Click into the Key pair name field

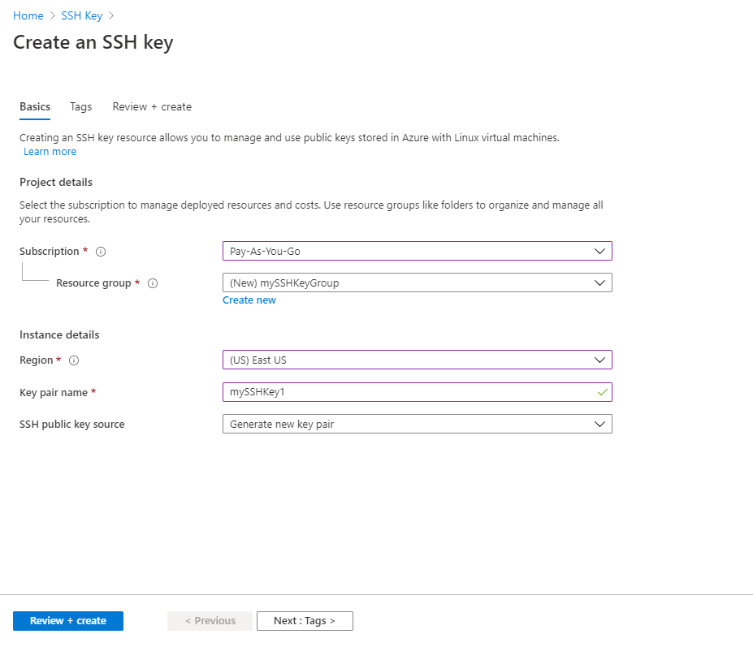(x=406, y=392)
